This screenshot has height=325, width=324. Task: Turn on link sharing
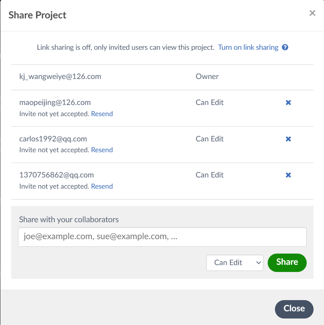pos(248,47)
